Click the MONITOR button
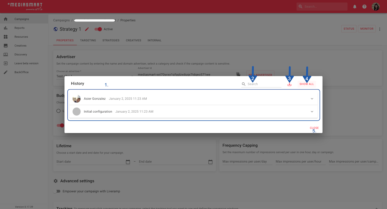The image size is (387, 209). pos(367,29)
